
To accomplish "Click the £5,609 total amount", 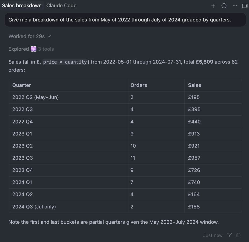I will 204,62.
